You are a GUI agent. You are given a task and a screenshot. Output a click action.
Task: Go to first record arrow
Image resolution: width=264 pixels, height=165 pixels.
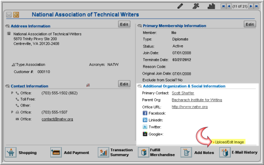coord(223,6)
